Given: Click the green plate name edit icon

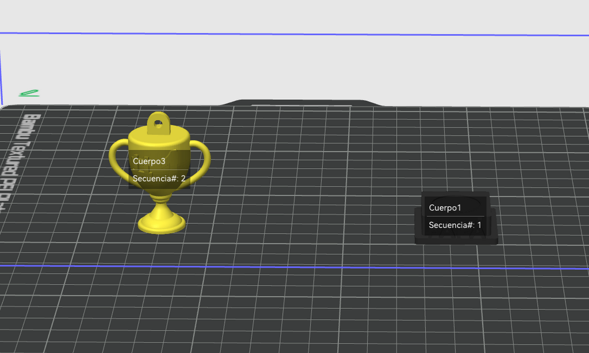Looking at the screenshot, I should (x=29, y=93).
